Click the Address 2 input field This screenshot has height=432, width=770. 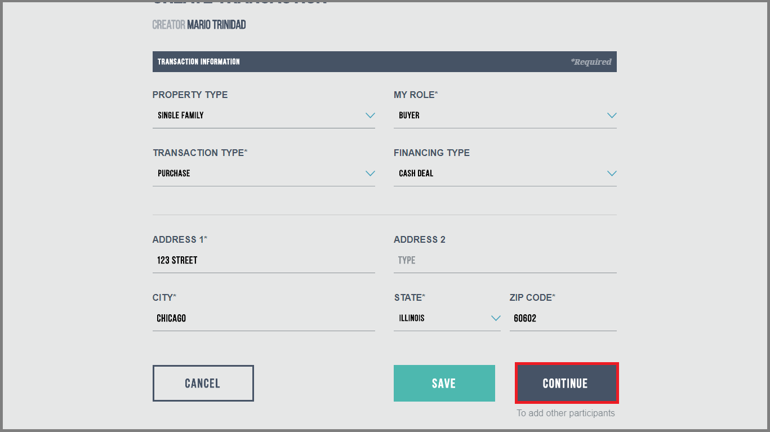pos(505,260)
